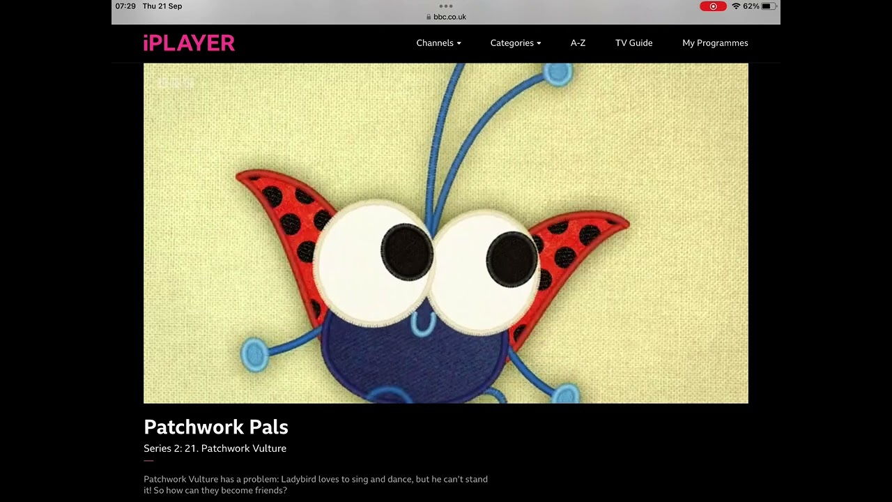Tap the 62% battery percentage

751,6
